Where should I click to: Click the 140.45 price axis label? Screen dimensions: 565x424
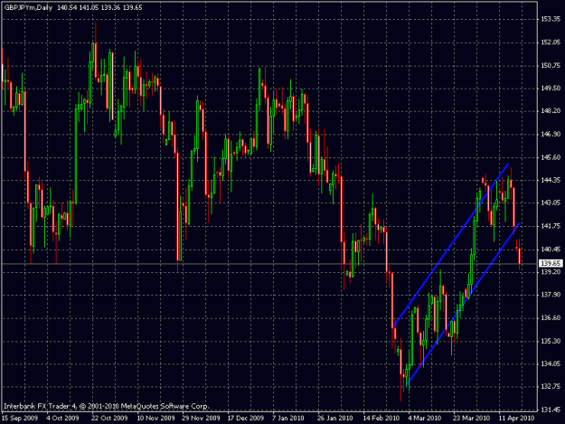pos(551,250)
